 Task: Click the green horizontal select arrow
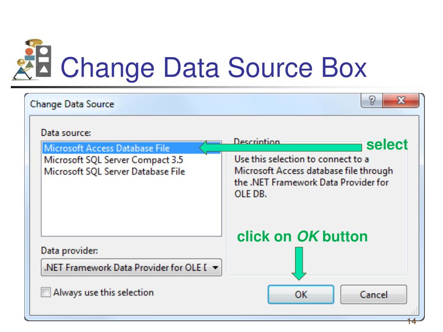point(280,147)
